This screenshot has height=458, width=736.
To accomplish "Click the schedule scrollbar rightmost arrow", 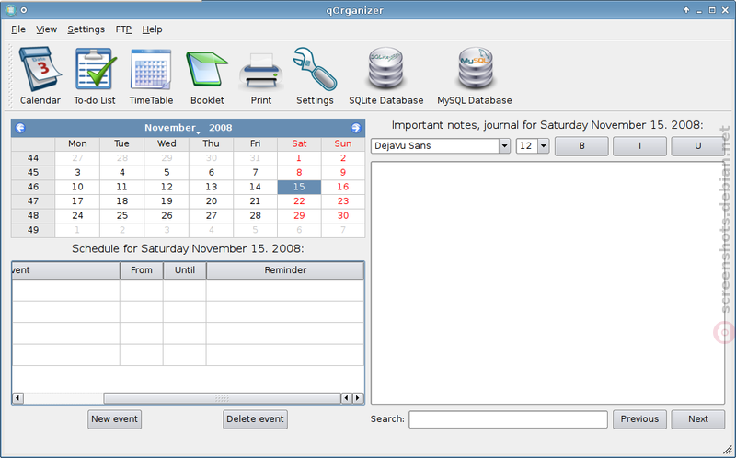I will (x=358, y=398).
